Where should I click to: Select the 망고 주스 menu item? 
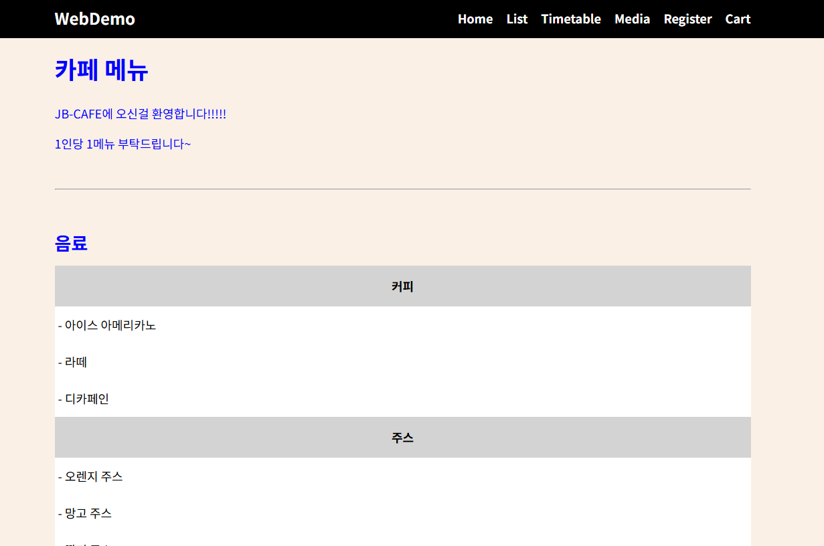coord(85,513)
